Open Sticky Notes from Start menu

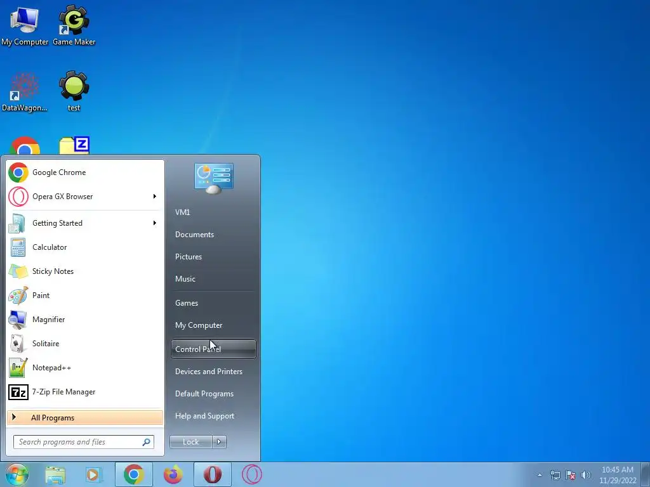coord(86,271)
